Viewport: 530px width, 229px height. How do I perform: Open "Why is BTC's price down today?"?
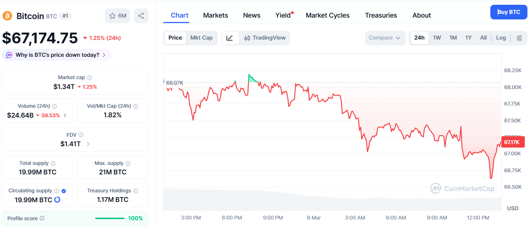[57, 55]
